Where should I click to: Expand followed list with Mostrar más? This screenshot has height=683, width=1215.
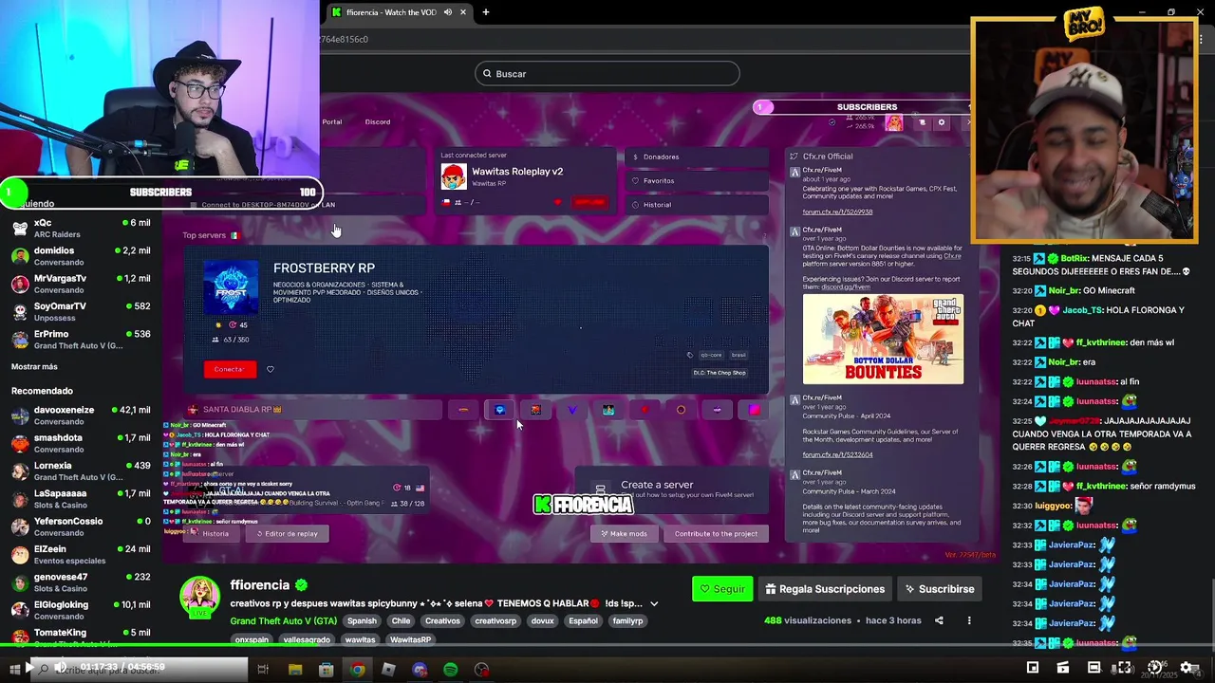(34, 367)
